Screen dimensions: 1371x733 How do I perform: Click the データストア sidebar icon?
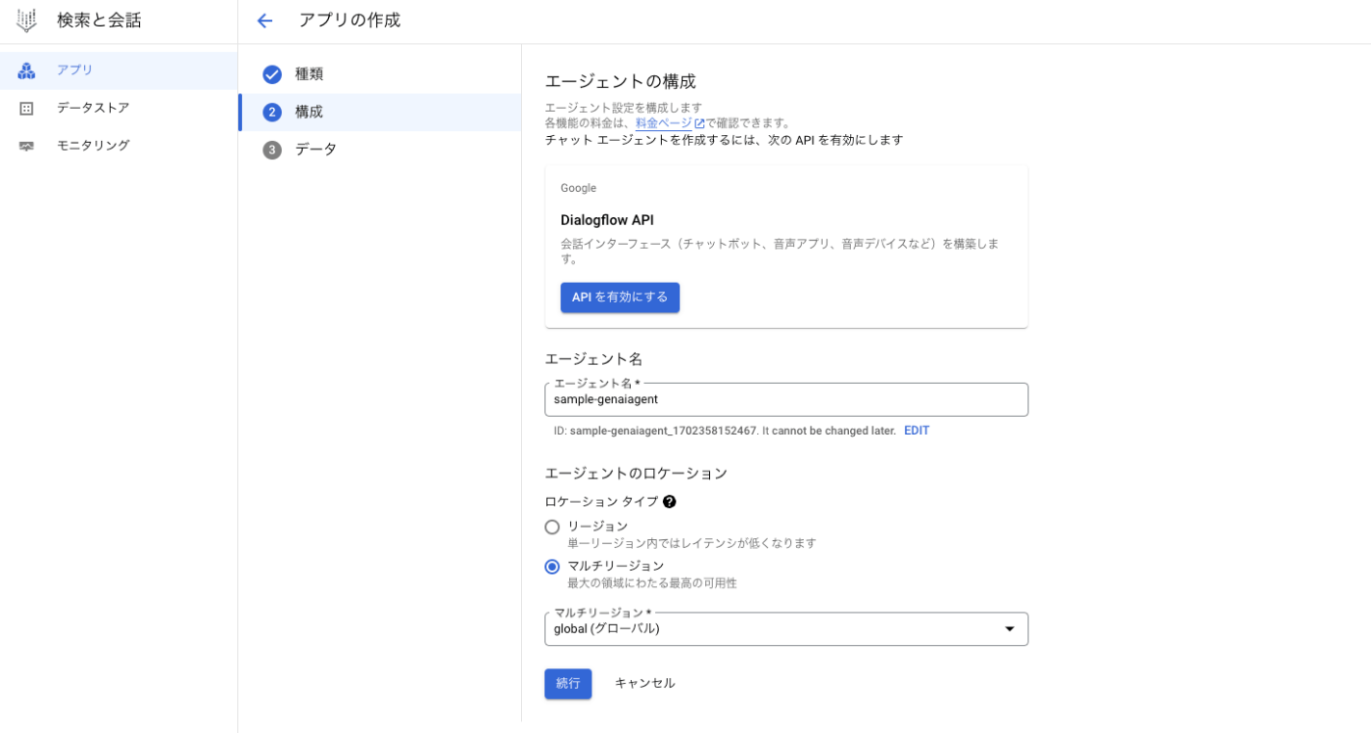(26, 108)
